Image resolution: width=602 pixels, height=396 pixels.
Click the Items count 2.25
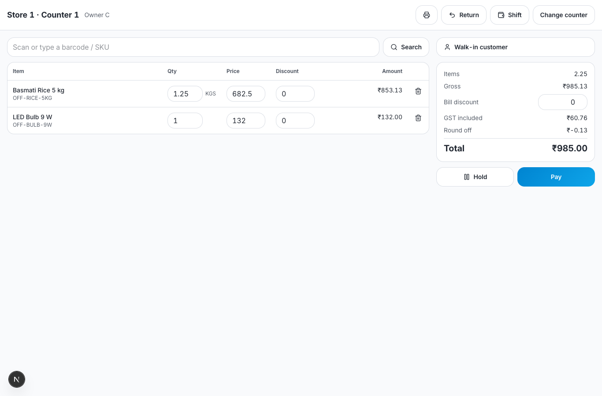click(581, 74)
